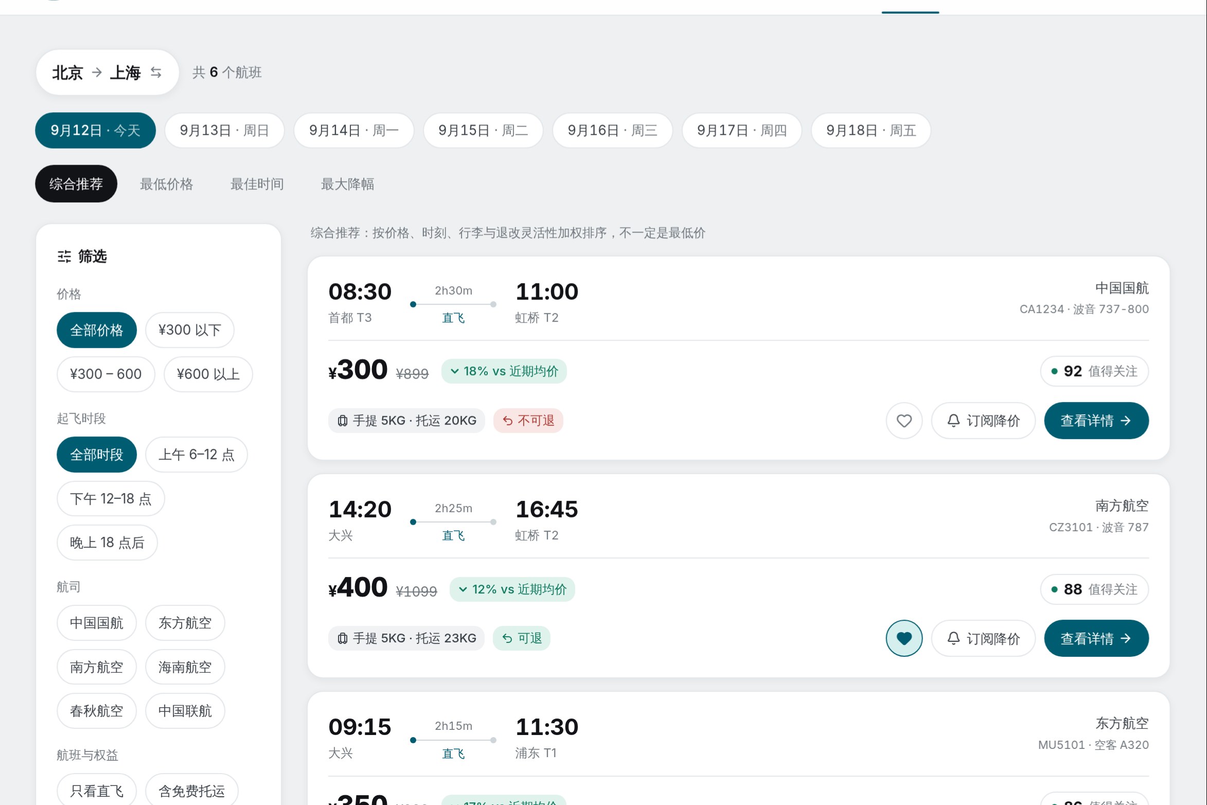The image size is (1207, 805).
Task: Select date 9月18日 周五
Action: 871,130
